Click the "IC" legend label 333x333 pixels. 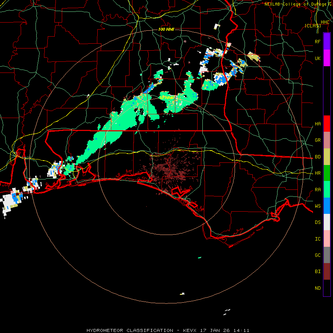pos(318,239)
